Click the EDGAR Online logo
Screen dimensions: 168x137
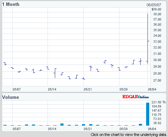coord(136,97)
